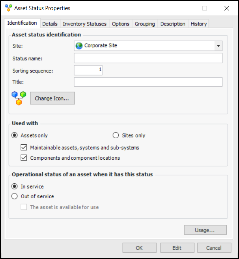The image size is (239, 259).
Task: Click into the Status name field
Action: pyautogui.click(x=148, y=58)
